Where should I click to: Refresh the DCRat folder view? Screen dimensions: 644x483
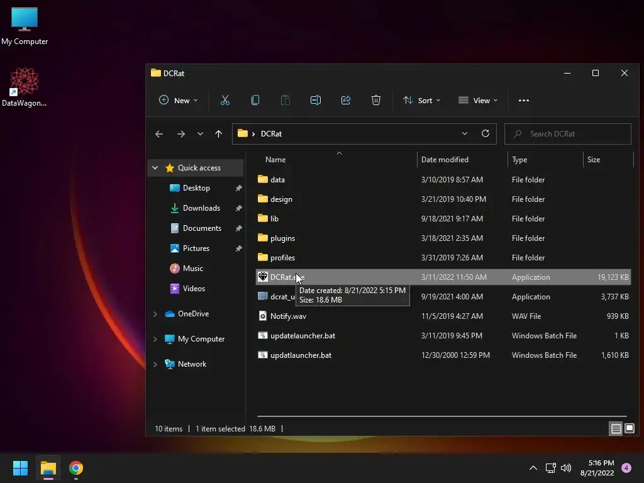pos(486,133)
